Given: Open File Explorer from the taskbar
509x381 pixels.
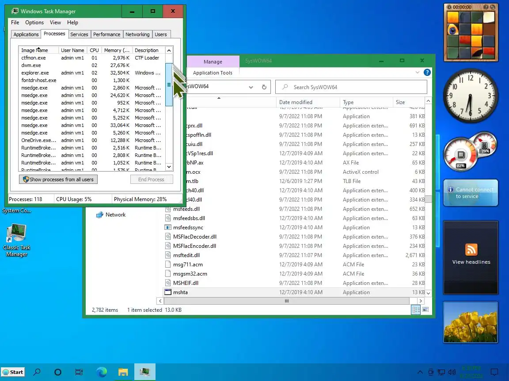Looking at the screenshot, I should [123, 372].
